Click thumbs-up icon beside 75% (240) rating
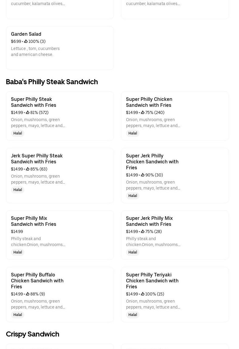 click(143, 113)
